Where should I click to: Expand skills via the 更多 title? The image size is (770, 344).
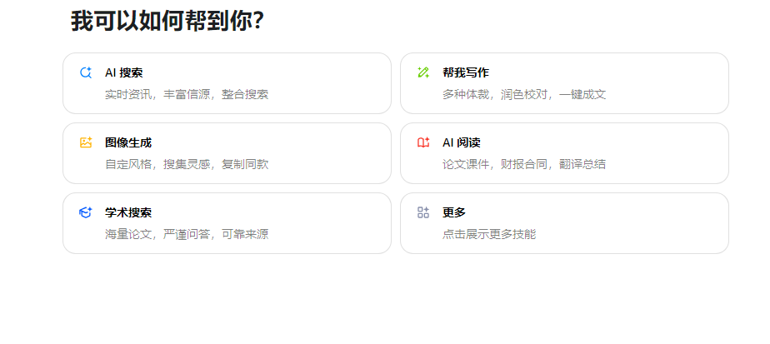coord(454,213)
